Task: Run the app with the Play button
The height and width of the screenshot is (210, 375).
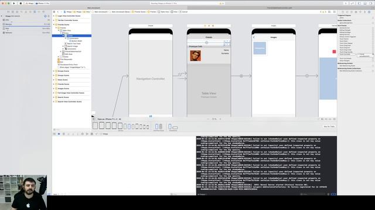Action: pyautogui.click(x=14, y=3)
